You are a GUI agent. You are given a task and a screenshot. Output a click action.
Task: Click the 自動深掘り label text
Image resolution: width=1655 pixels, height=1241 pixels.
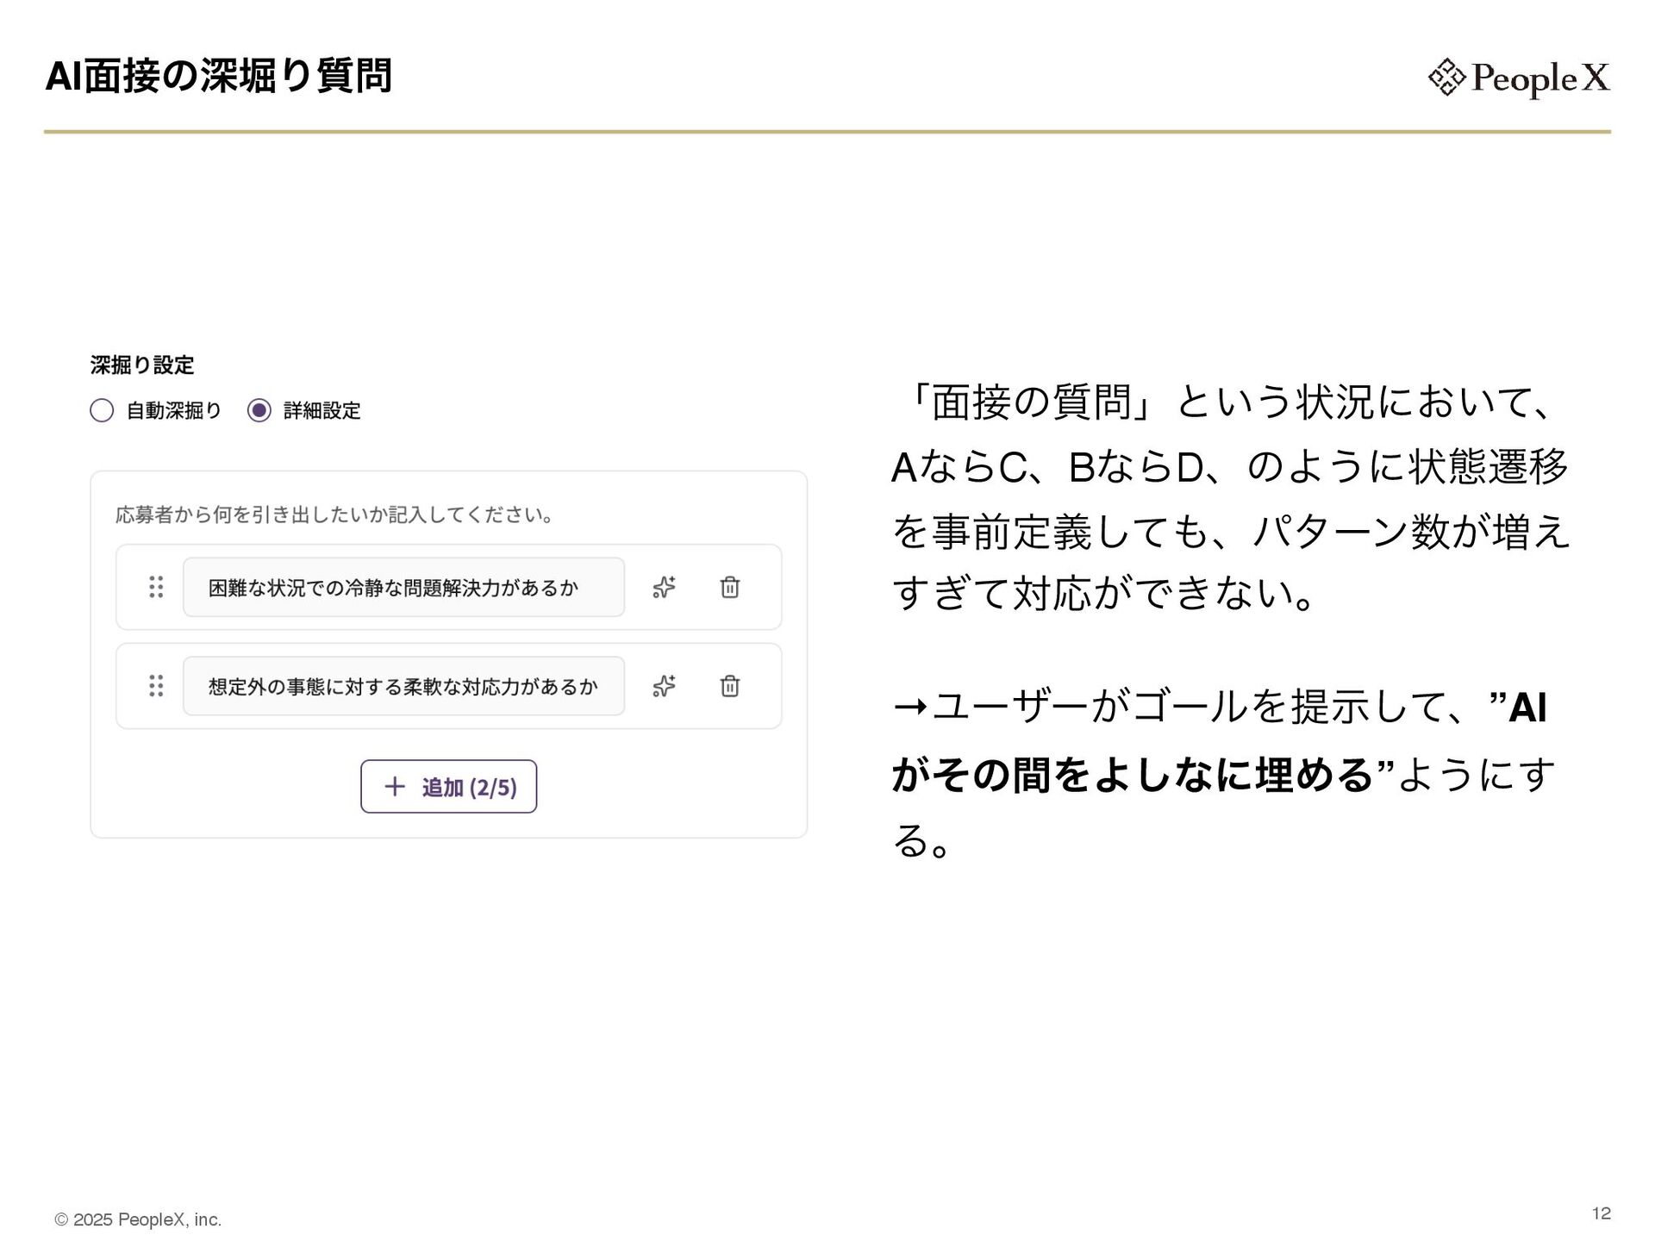coord(173,410)
